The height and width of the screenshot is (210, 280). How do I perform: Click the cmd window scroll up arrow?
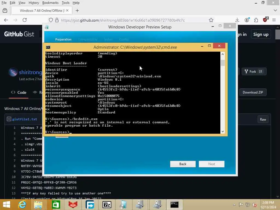point(223,54)
